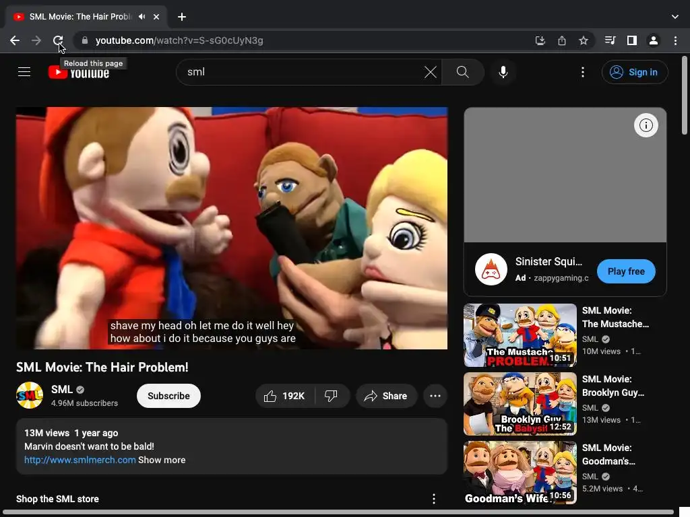Dislike the video with thumbs down

tap(332, 396)
